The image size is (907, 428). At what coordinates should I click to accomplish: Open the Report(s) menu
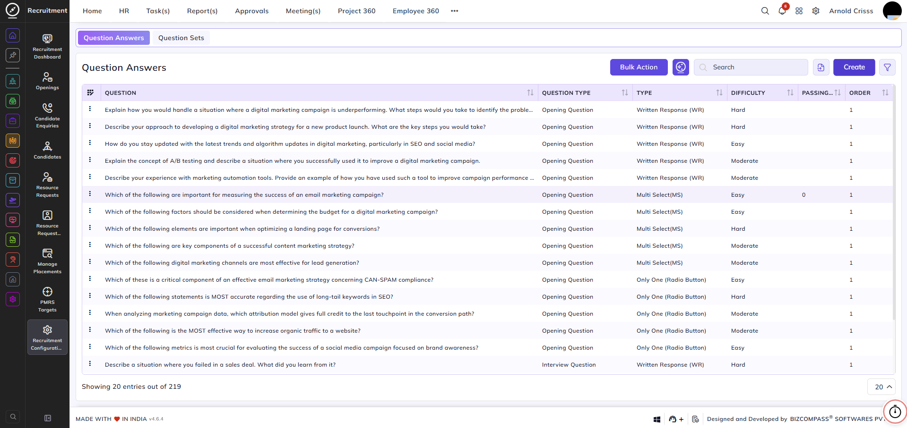click(x=202, y=11)
